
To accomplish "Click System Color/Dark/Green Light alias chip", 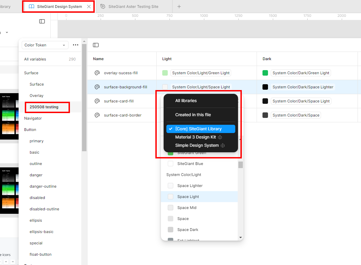I will pyautogui.click(x=301, y=73).
